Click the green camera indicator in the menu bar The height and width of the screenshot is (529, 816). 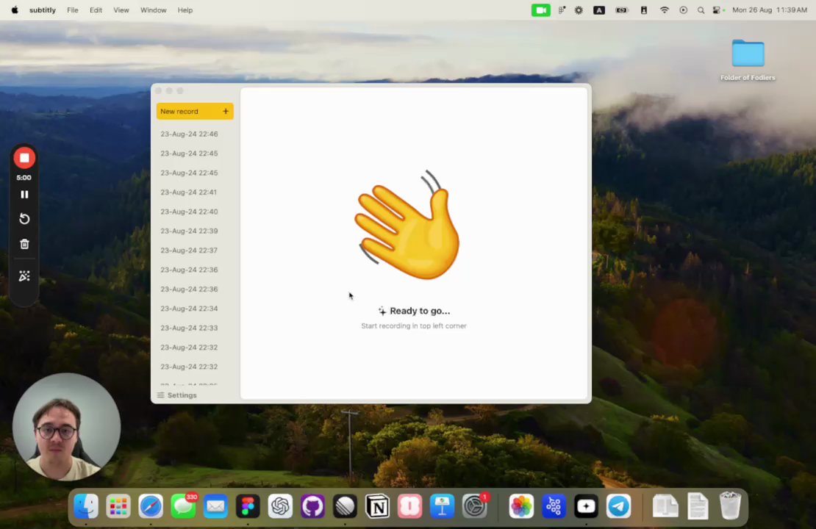click(541, 10)
